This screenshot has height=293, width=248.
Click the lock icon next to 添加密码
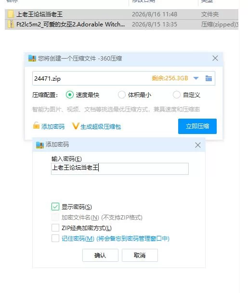point(36,125)
